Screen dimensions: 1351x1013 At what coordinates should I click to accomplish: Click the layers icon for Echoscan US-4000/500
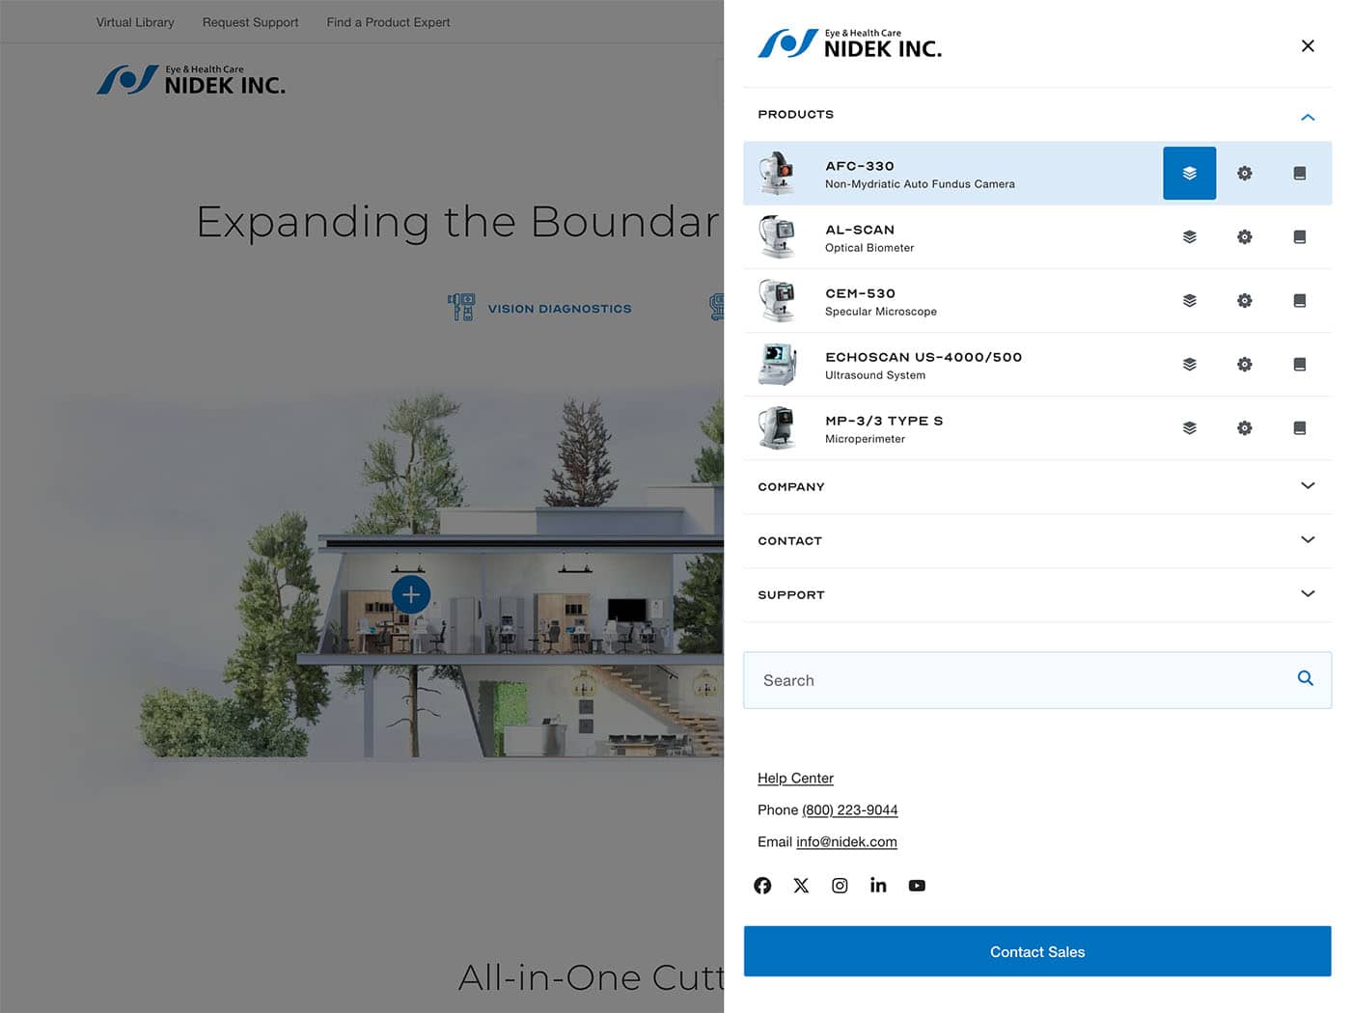pyautogui.click(x=1189, y=365)
